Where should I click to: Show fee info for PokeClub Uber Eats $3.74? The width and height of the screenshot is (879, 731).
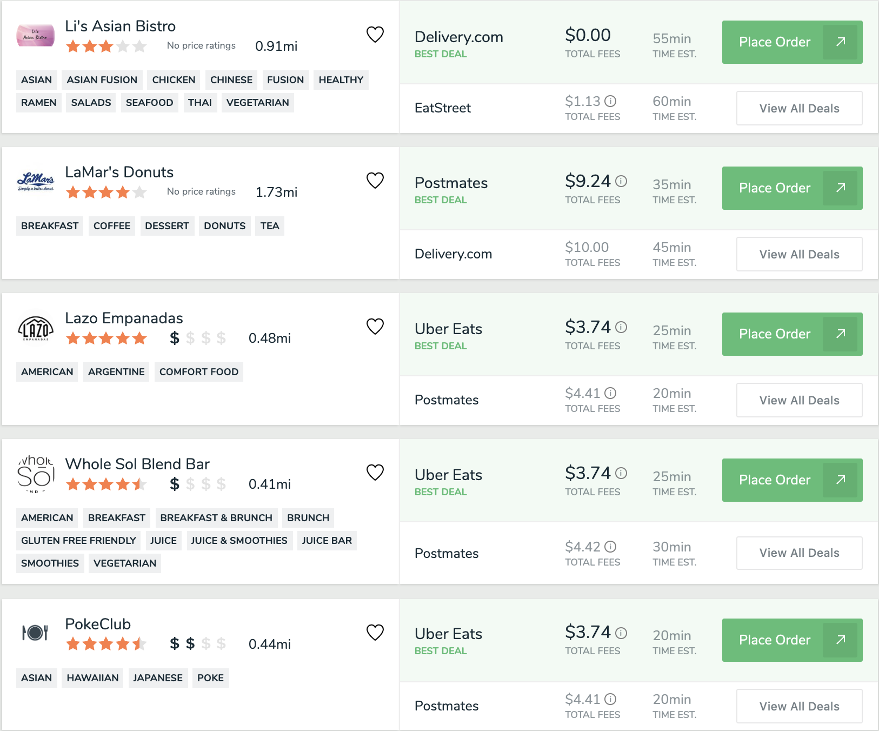coord(621,633)
